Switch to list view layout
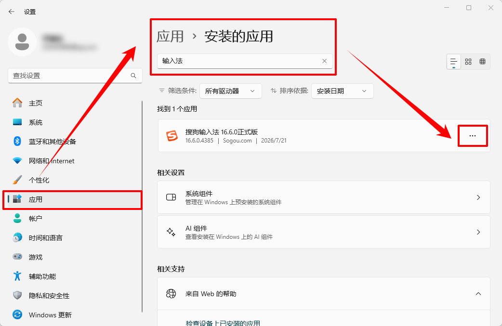 [454, 62]
